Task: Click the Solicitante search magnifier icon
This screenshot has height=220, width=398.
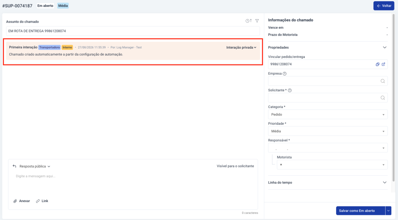Action: pyautogui.click(x=382, y=98)
